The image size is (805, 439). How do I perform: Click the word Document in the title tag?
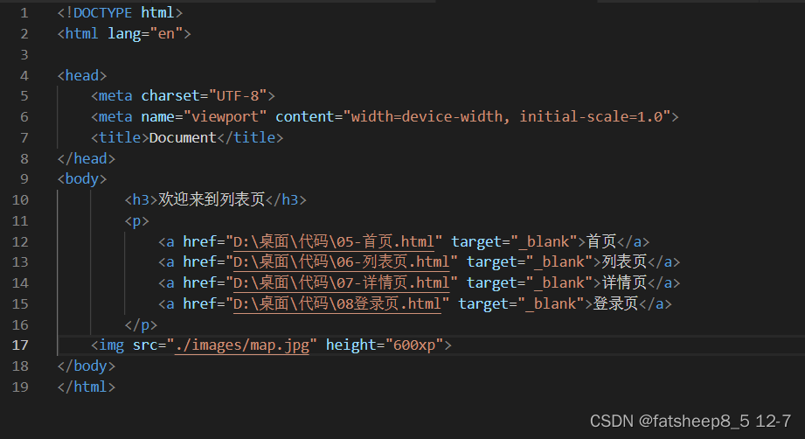click(183, 137)
